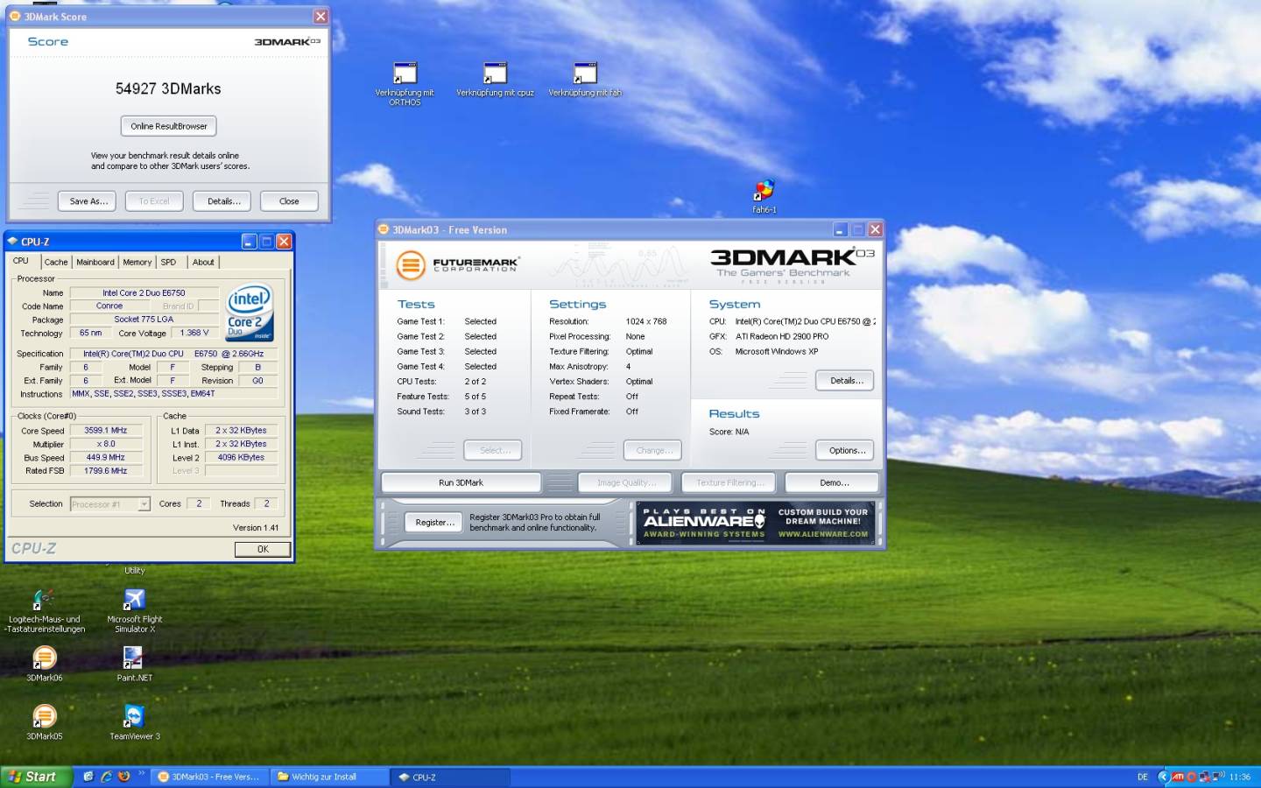Screen dimensions: 1261x788
Task: Click Details… under System in 3DMark03
Action: [x=846, y=381]
